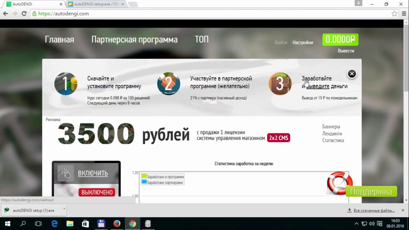This screenshot has width=409, height=230.
Task: Click the 0.0000₽ balance button
Action: (340, 40)
